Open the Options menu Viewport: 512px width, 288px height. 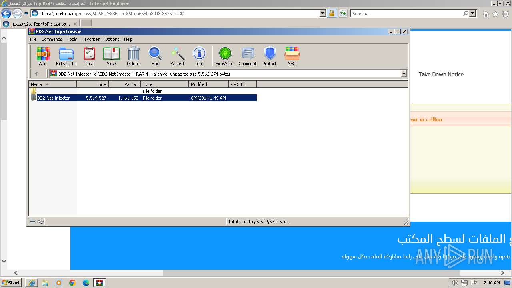(x=112, y=39)
